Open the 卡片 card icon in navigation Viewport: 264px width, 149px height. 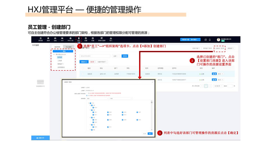tap(62, 39)
